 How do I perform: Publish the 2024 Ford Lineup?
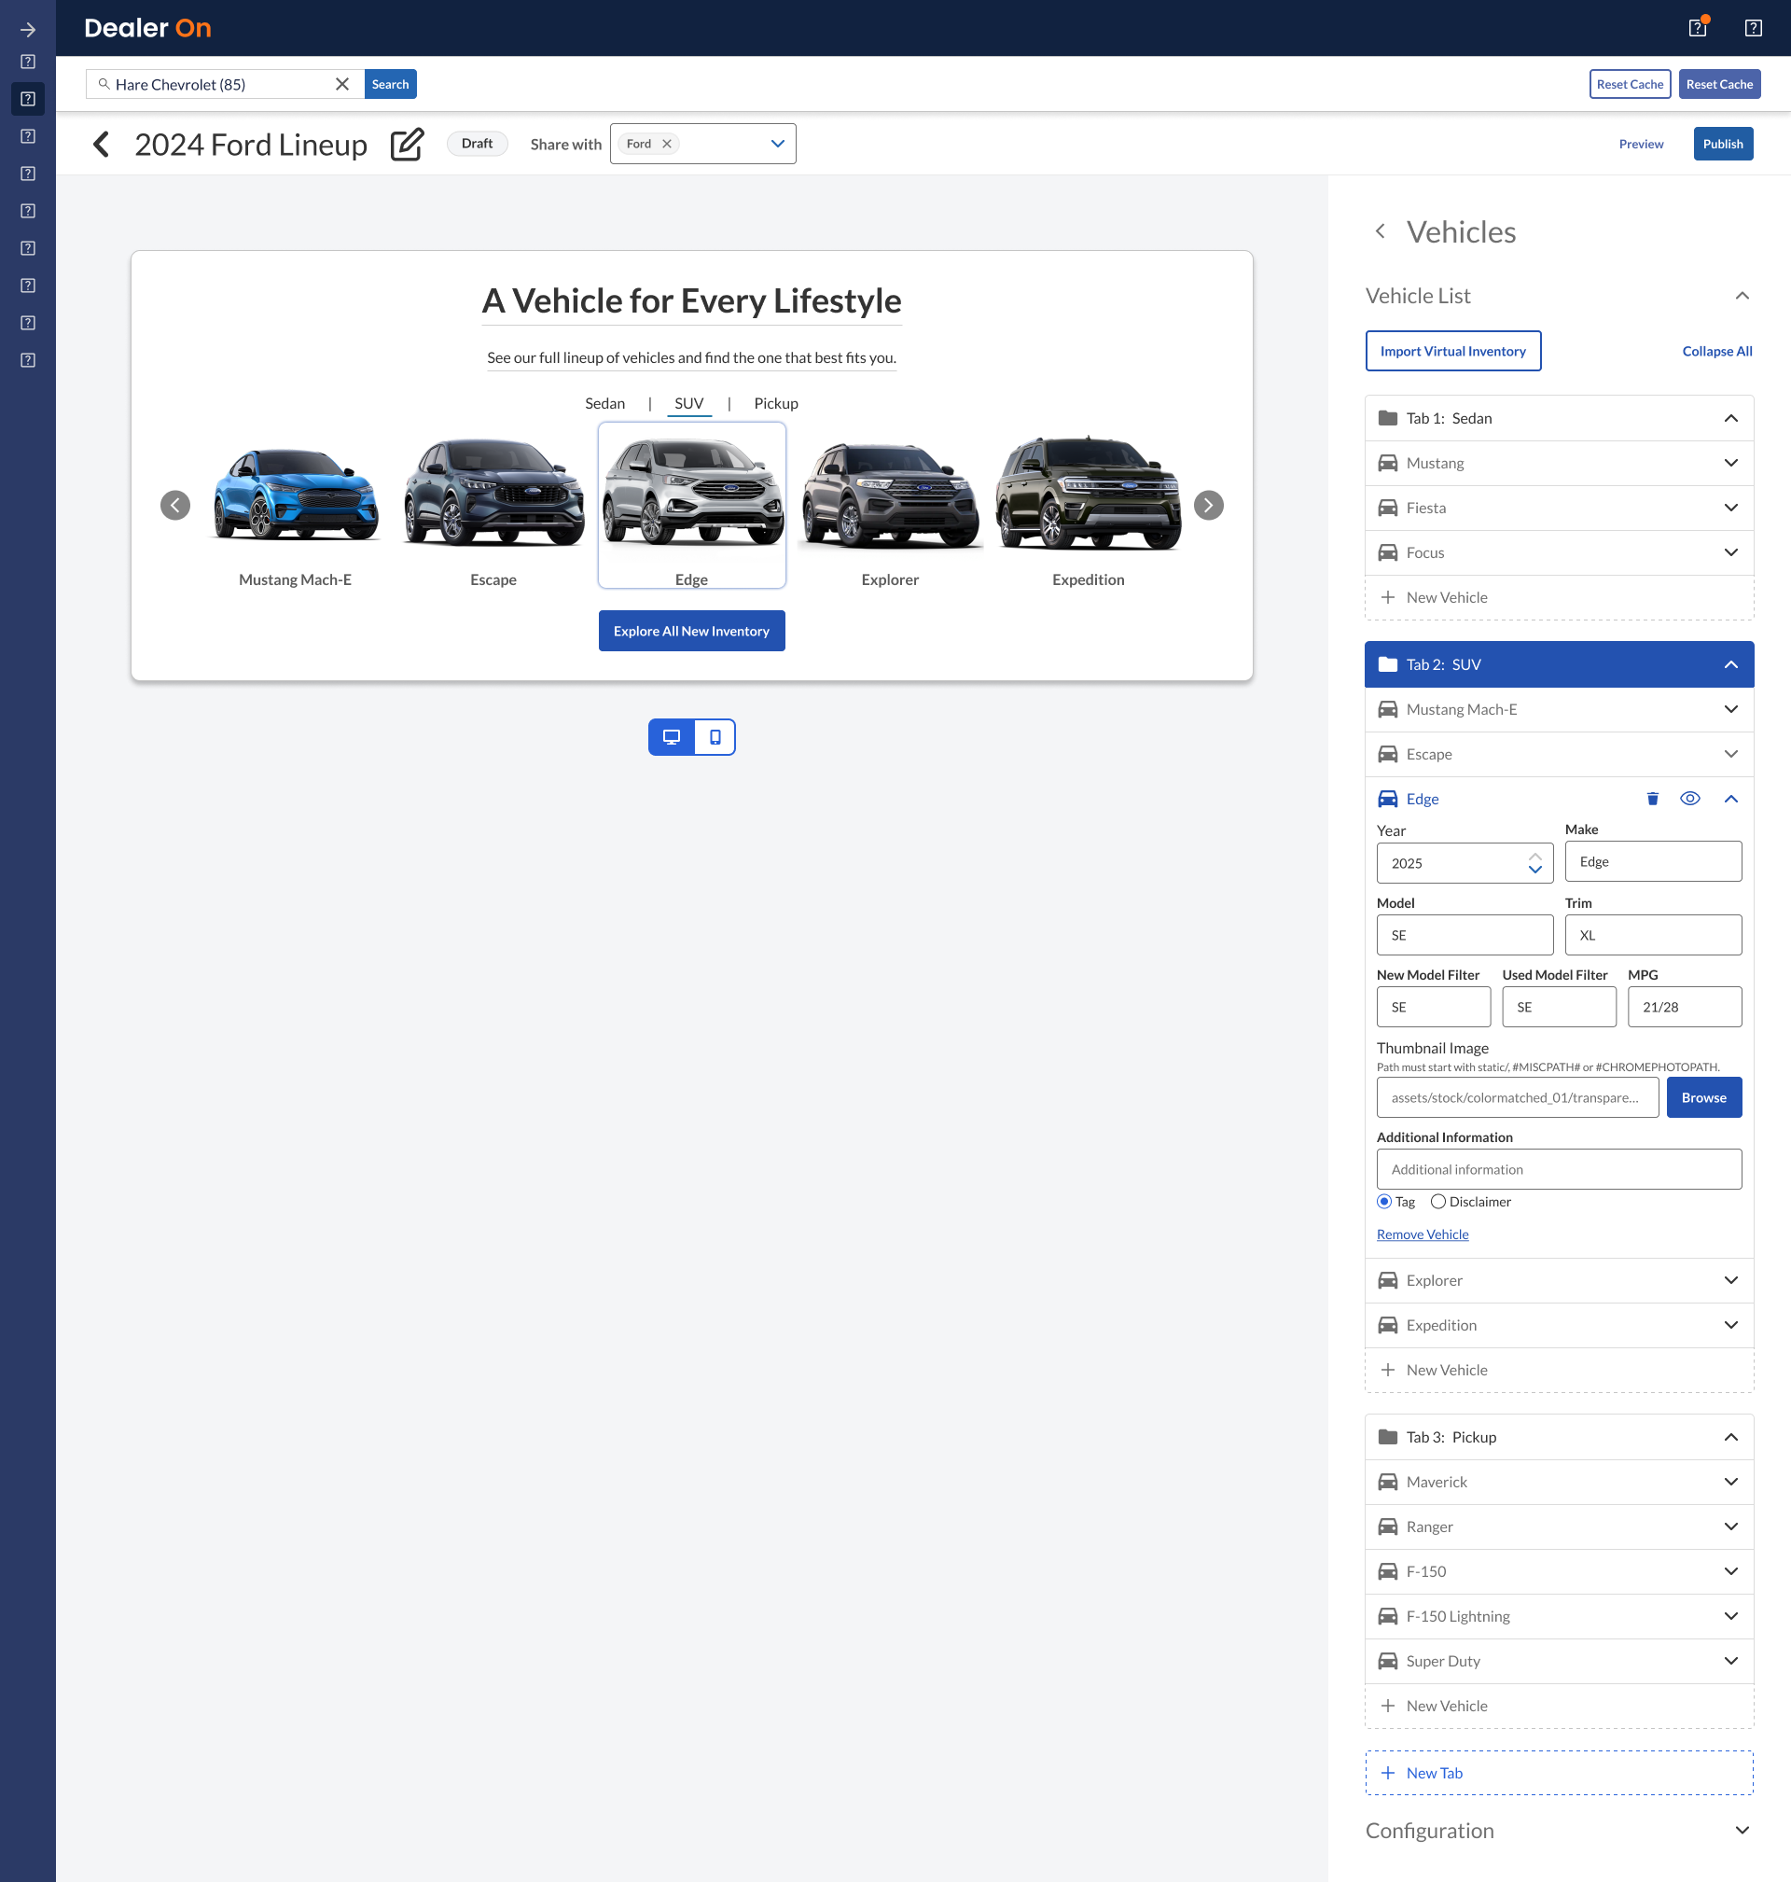pyautogui.click(x=1723, y=145)
